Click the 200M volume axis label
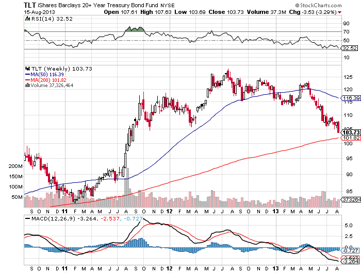361x273 pixels. click(x=15, y=166)
